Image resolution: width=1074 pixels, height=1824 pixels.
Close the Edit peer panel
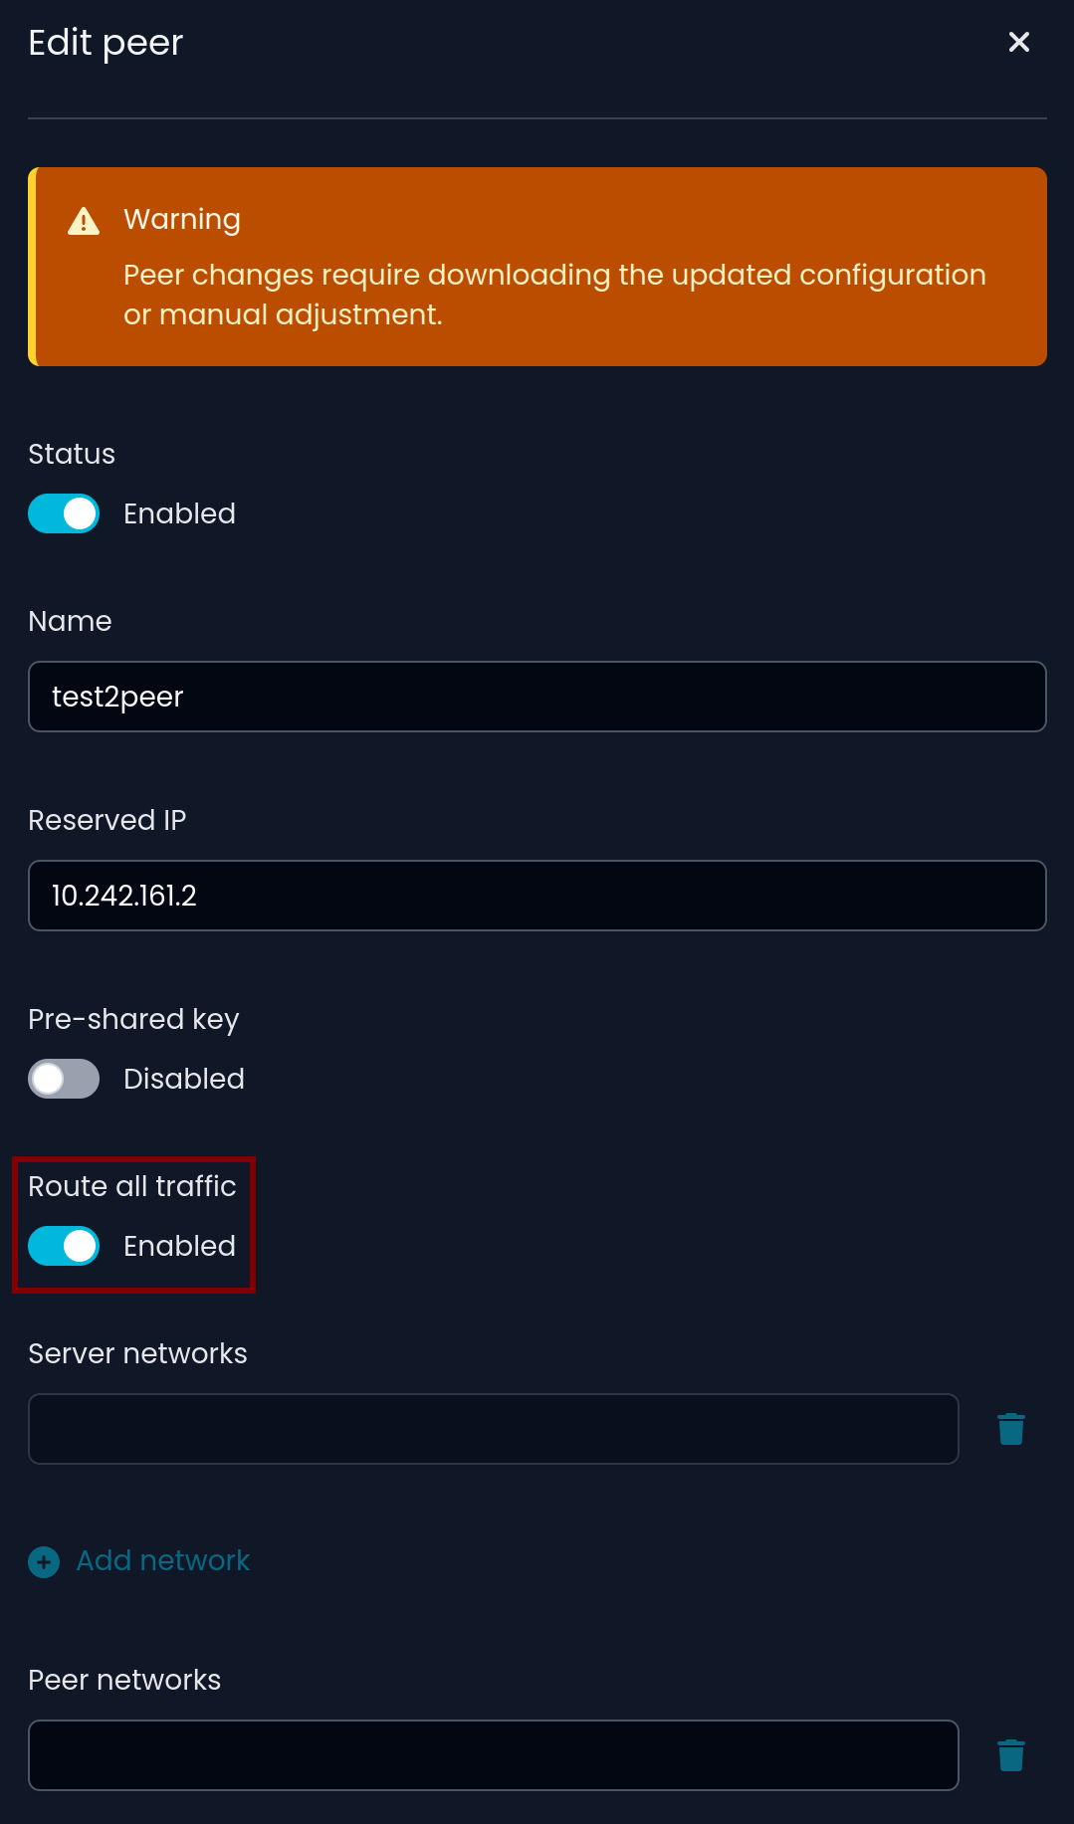pos(1018,42)
